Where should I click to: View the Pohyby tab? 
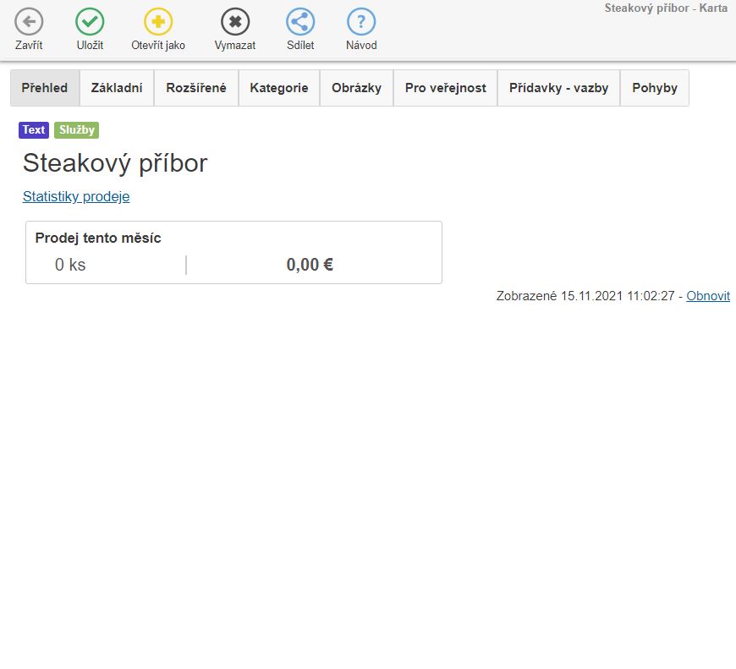pyautogui.click(x=654, y=88)
